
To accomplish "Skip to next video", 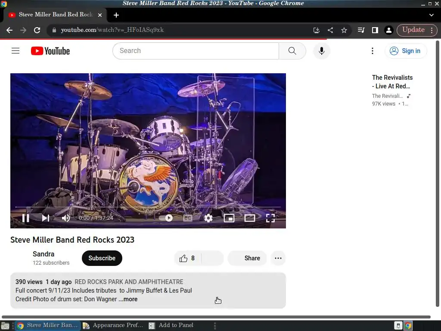I will point(46,218).
